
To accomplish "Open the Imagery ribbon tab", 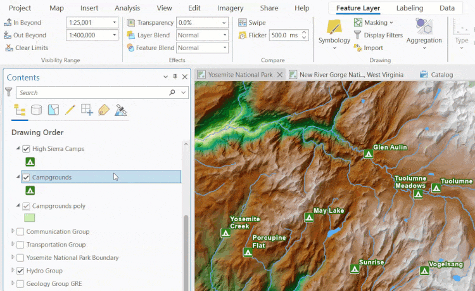I will 231,8.
